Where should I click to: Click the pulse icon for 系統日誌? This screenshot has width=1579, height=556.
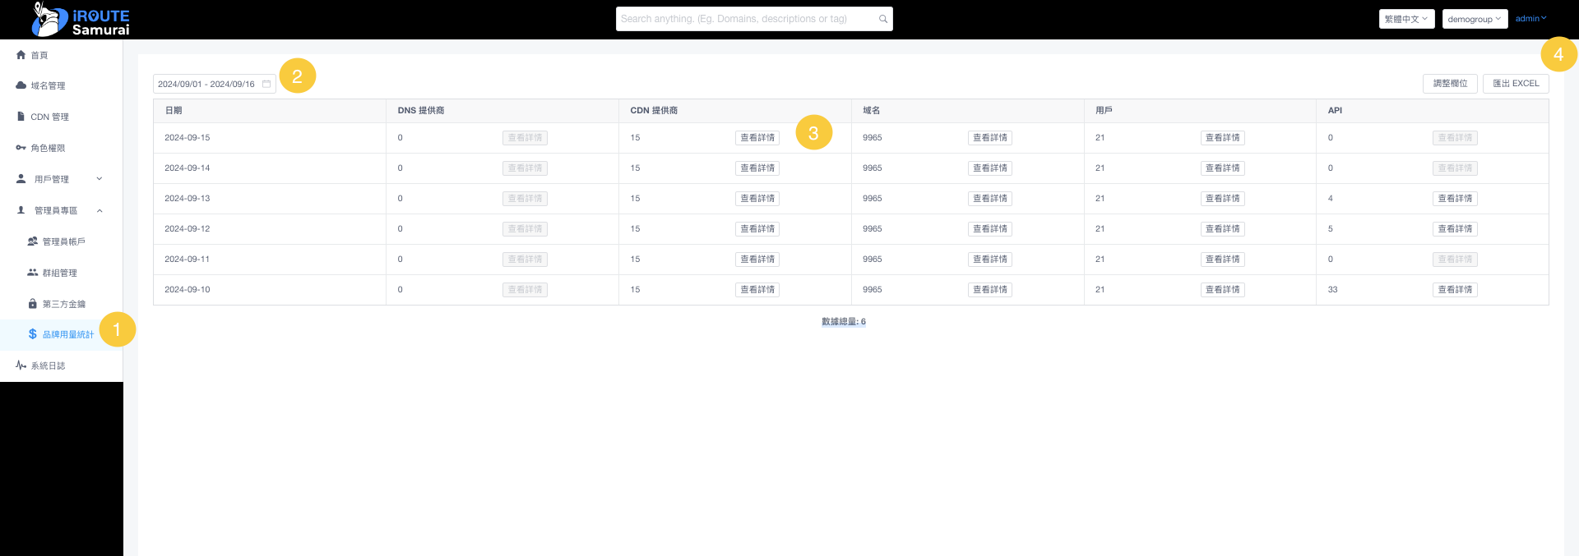pos(21,365)
